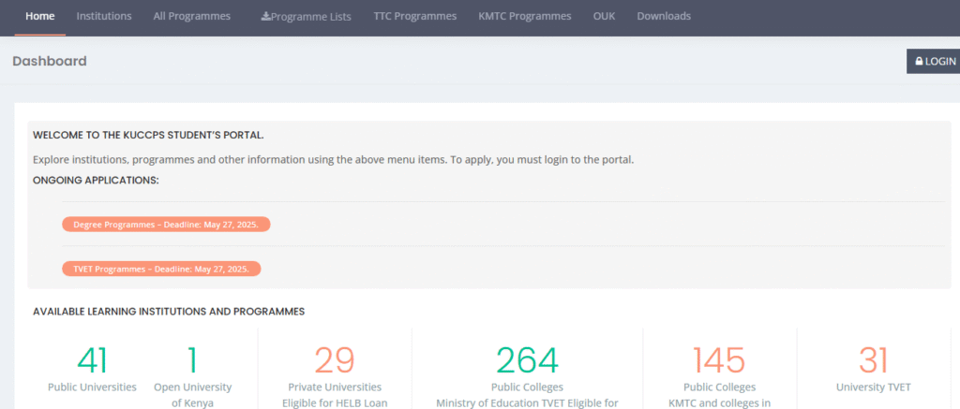Click the WELCOME TO THE KUCCPS heading
The height and width of the screenshot is (409, 960).
coord(149,135)
